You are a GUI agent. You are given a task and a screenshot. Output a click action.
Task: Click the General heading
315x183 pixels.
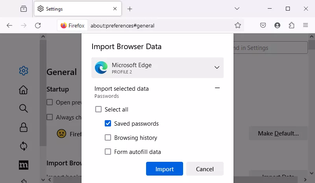pos(61,72)
